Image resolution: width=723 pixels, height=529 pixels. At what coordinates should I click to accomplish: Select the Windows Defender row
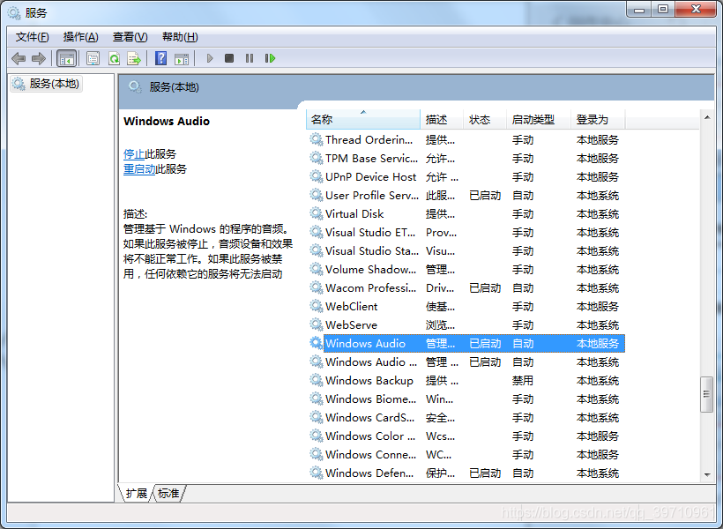point(466,473)
